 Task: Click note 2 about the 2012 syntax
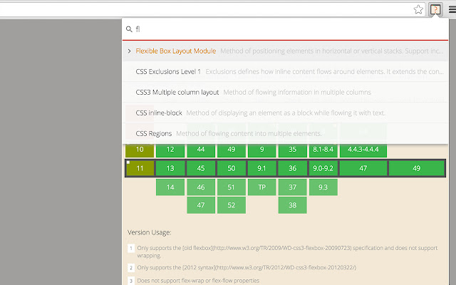[x=247, y=268]
